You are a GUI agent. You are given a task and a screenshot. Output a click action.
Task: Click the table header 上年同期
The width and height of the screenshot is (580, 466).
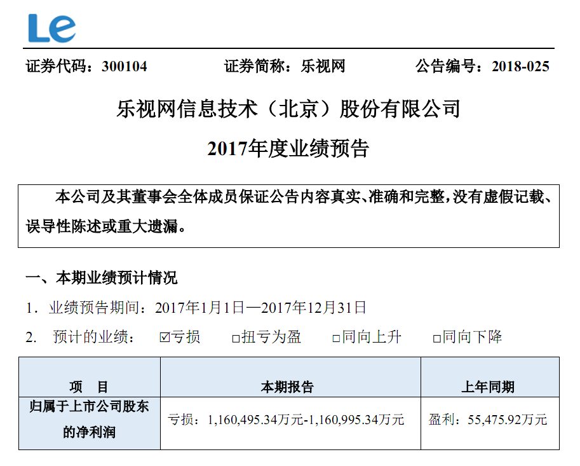tap(488, 387)
